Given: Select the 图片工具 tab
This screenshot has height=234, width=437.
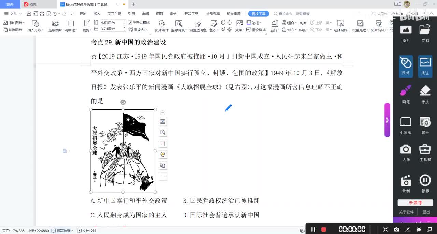Looking at the screenshot, I should tap(258, 14).
